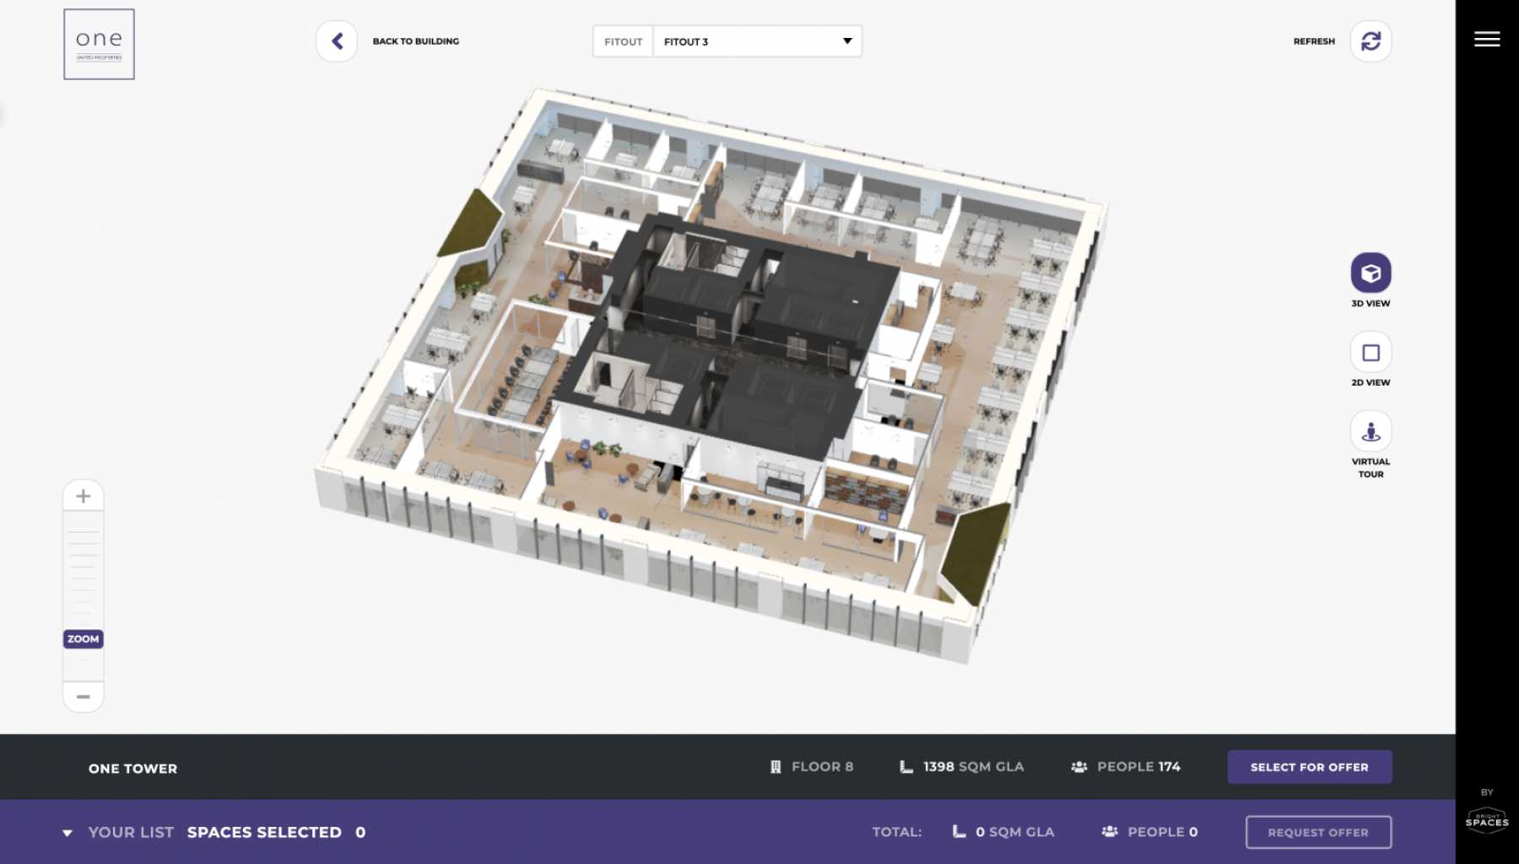Viewport: 1519px width, 864px height.
Task: Switch to 3D view
Action: [x=1370, y=273]
